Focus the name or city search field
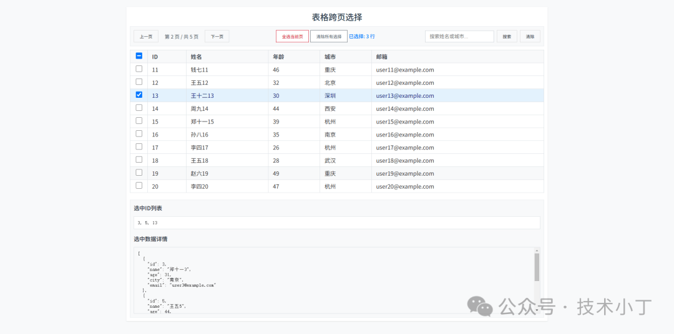The image size is (674, 334). (x=459, y=37)
